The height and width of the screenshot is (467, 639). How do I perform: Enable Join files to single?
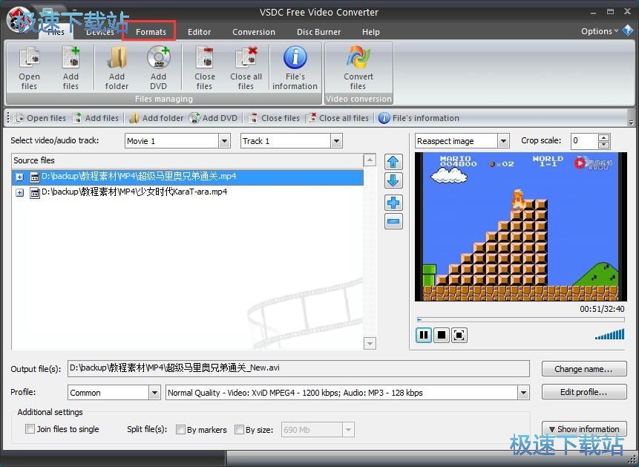pos(30,429)
